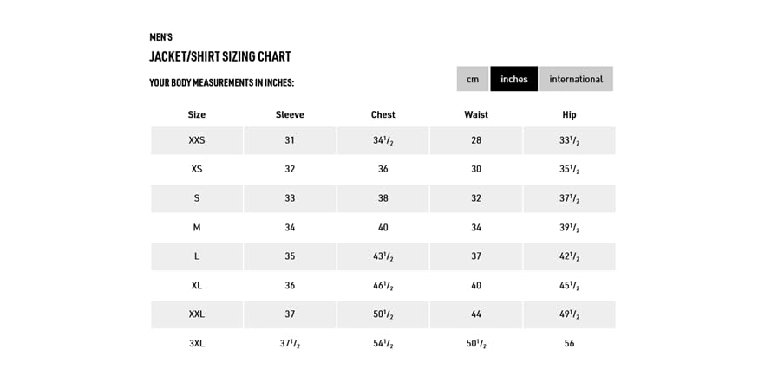The width and height of the screenshot is (765, 382).
Task: Select the XXL size row label
Action: coord(197,314)
